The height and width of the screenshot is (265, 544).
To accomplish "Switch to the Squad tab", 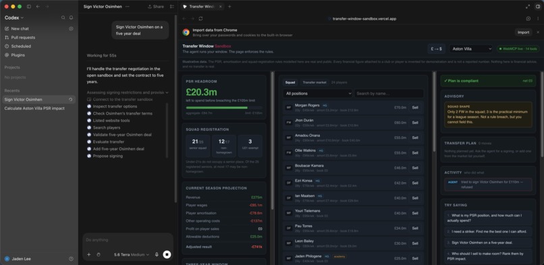I will (290, 82).
